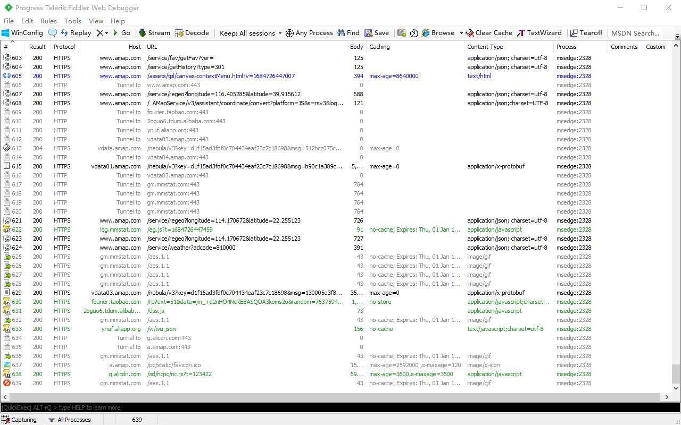
Task: Sort by the Host column header
Action: click(x=112, y=47)
